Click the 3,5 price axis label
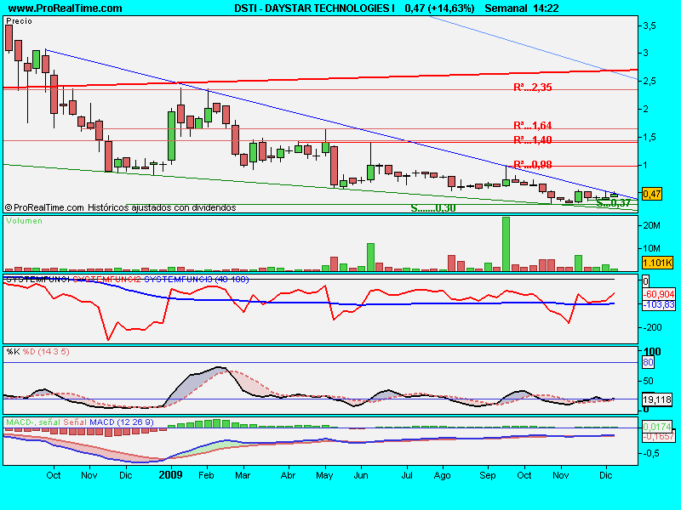This screenshot has width=681, height=510. pos(650,26)
